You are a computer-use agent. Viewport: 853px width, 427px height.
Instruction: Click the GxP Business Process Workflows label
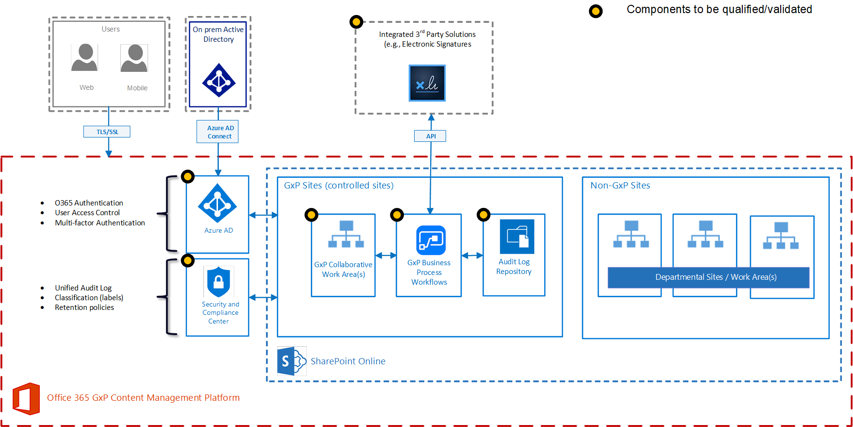[x=429, y=273]
